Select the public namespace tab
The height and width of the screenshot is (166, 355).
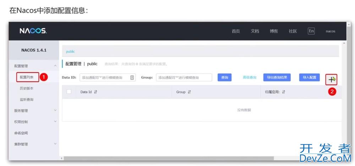pos(70,51)
